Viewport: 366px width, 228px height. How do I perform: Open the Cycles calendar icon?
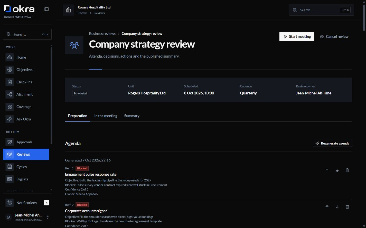(x=10, y=167)
